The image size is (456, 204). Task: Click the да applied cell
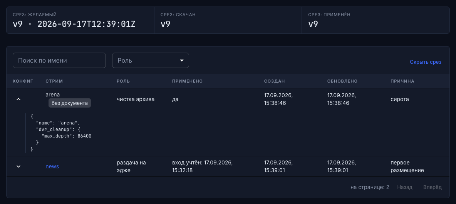(175, 99)
